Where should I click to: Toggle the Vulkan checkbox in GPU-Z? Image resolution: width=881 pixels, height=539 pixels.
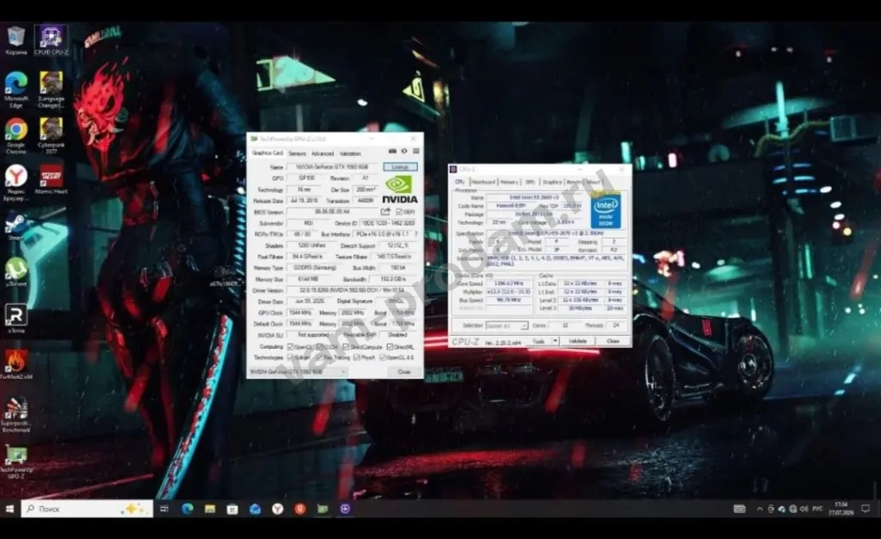click(291, 357)
